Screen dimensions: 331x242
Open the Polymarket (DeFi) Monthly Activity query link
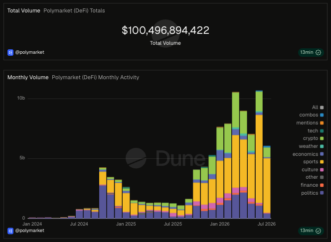[x=95, y=77]
